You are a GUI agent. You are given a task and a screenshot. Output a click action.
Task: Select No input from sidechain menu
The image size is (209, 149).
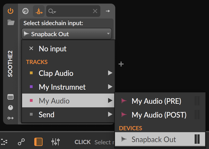pyautogui.click(x=53, y=49)
